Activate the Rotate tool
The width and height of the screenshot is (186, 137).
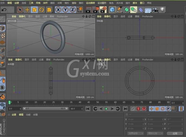click(x=42, y=9)
